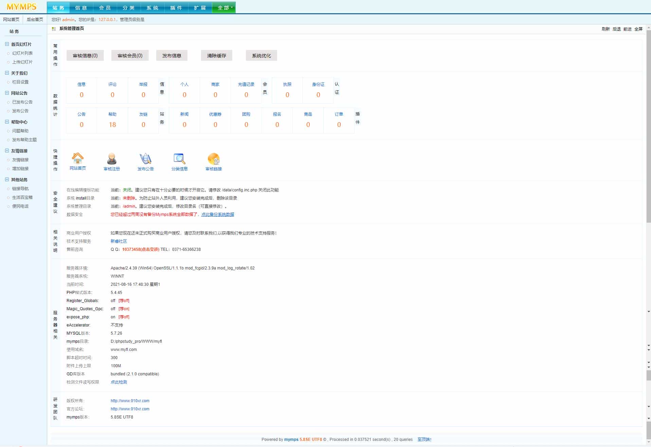Switch to the 插件 top tab
Viewport: 651px width, 447px height.
[x=176, y=7]
